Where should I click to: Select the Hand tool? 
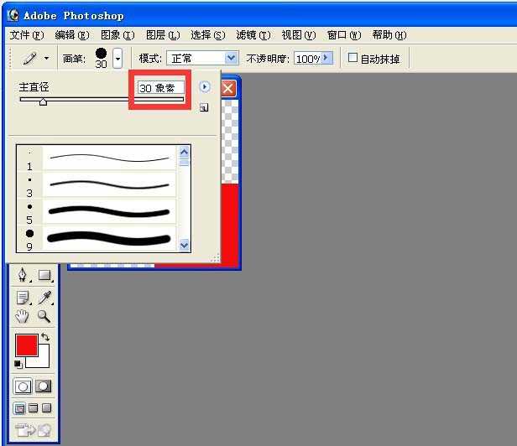coord(23,316)
